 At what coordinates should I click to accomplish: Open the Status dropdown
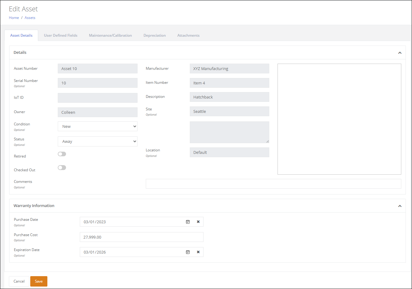click(x=97, y=141)
